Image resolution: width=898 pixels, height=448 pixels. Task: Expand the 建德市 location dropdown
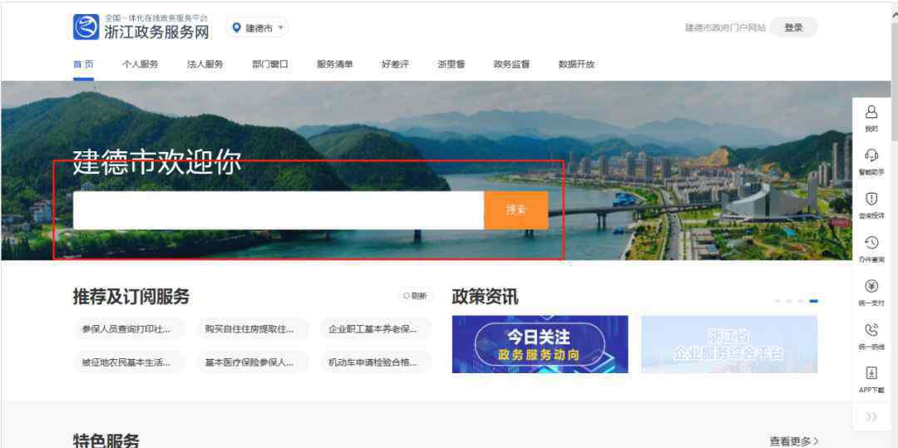coord(258,28)
